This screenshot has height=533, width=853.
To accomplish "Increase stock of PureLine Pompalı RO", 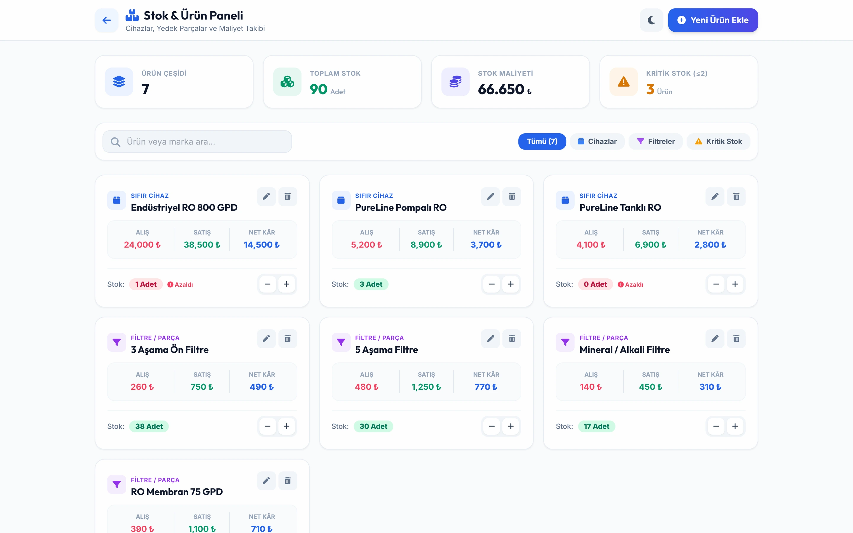I will click(511, 284).
